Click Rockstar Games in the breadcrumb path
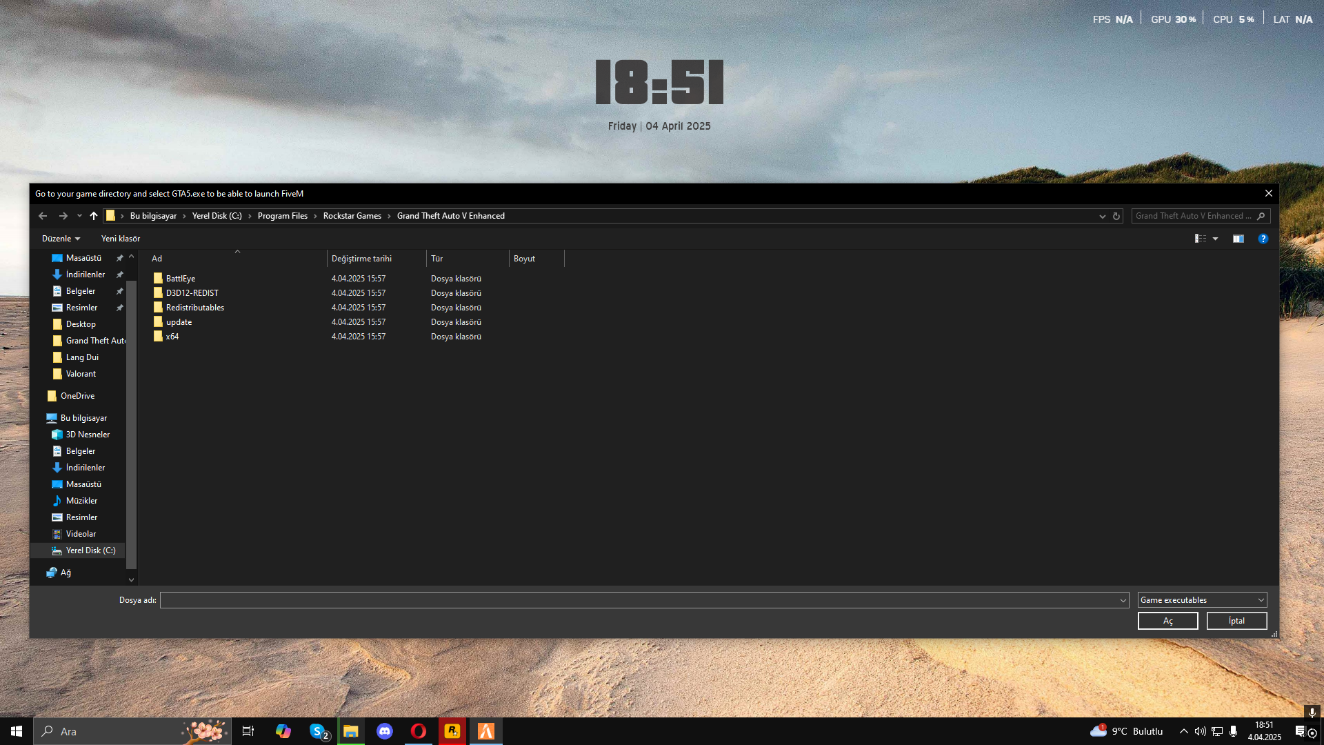1324x745 pixels. click(x=352, y=216)
